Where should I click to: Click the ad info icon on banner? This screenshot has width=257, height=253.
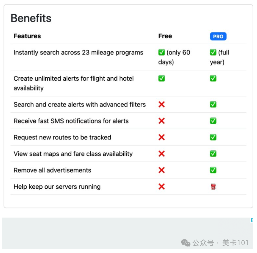[252, 220]
